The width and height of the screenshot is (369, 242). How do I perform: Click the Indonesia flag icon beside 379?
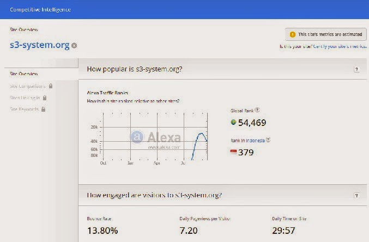(x=234, y=152)
